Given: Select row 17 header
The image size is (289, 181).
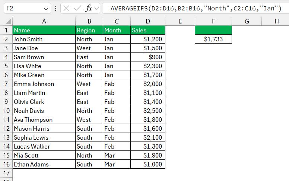Looking at the screenshot, I should click(6, 173).
